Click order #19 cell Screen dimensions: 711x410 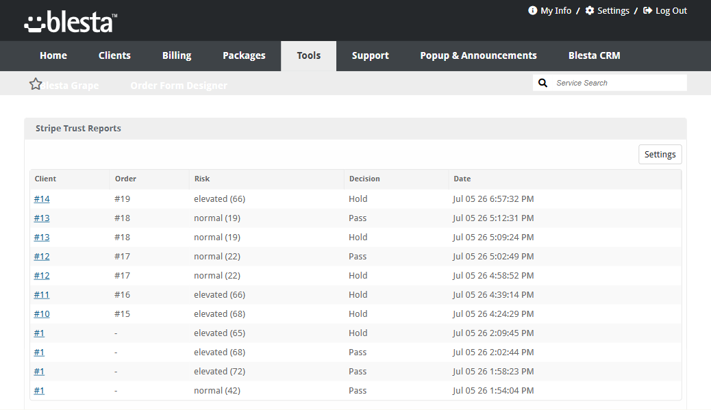coord(122,199)
